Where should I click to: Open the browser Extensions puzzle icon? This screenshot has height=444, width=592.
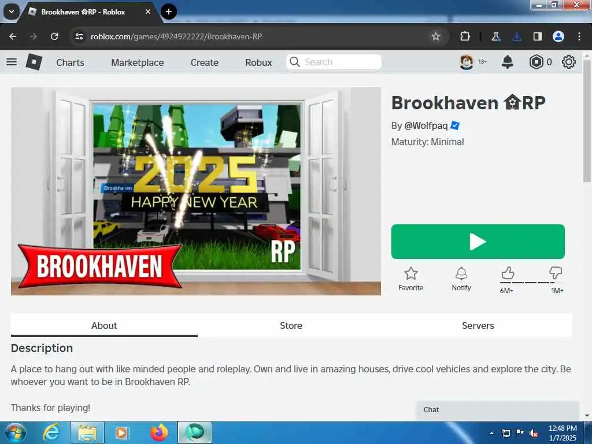coord(465,36)
